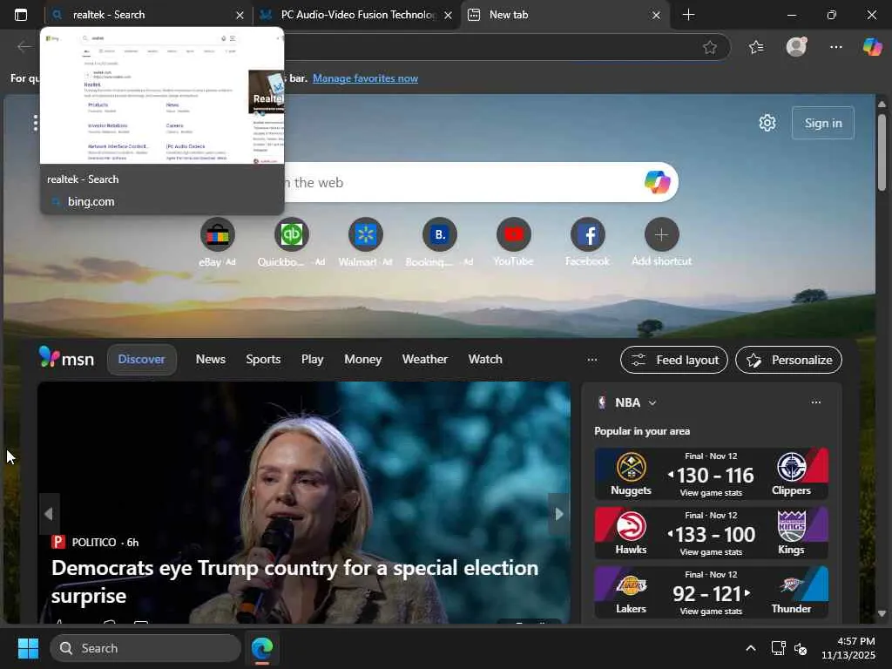Close the New tab tab
This screenshot has height=669, width=892.
pos(656,16)
